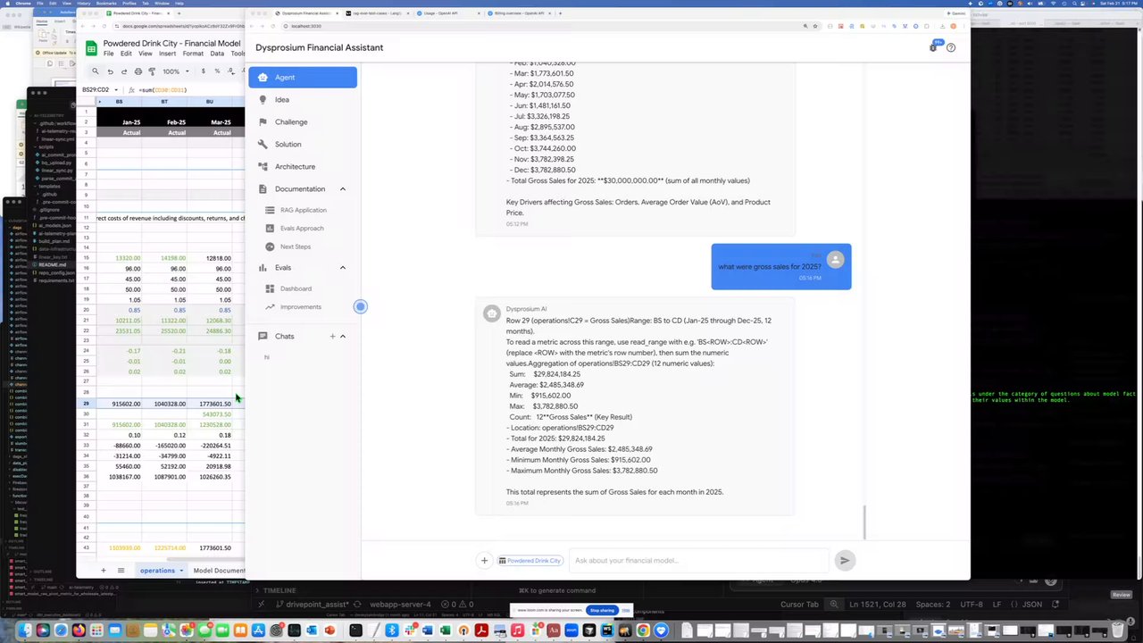Screen dimensions: 1143x643
Task: Open the help question-mark icon
Action: point(950,47)
